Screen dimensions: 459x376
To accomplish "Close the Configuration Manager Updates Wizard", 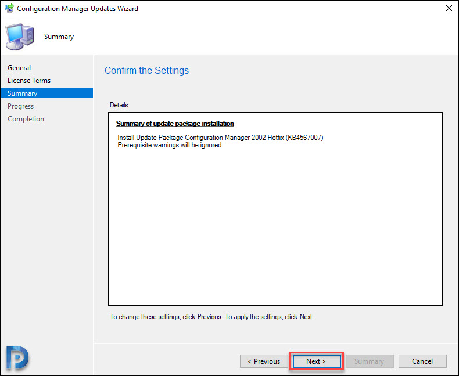I will [449, 8].
